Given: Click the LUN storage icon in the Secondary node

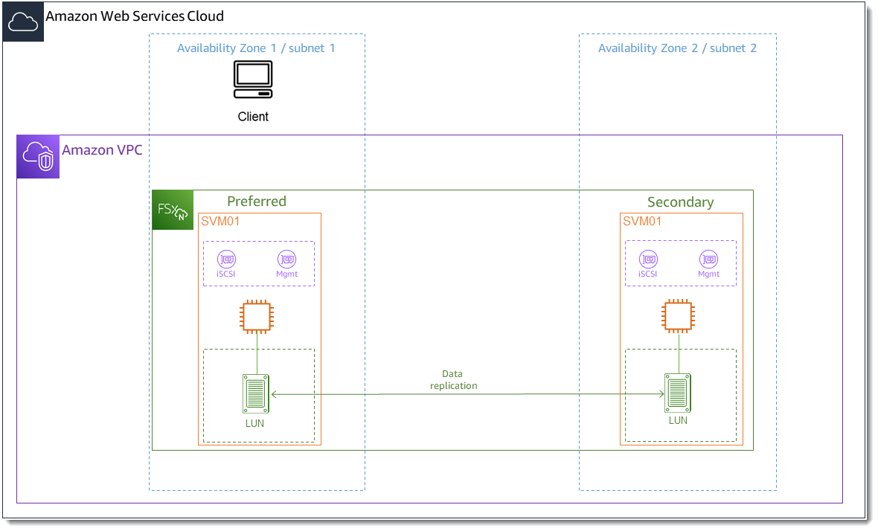Looking at the screenshot, I should 678,392.
